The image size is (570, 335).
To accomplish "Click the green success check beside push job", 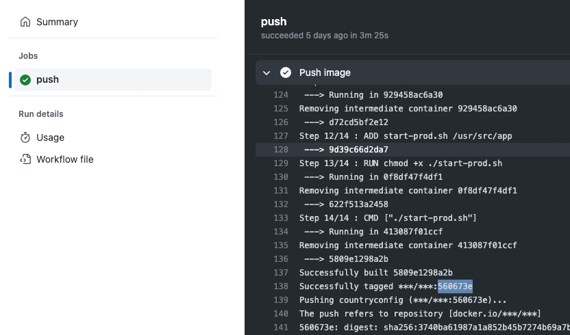I will (25, 79).
